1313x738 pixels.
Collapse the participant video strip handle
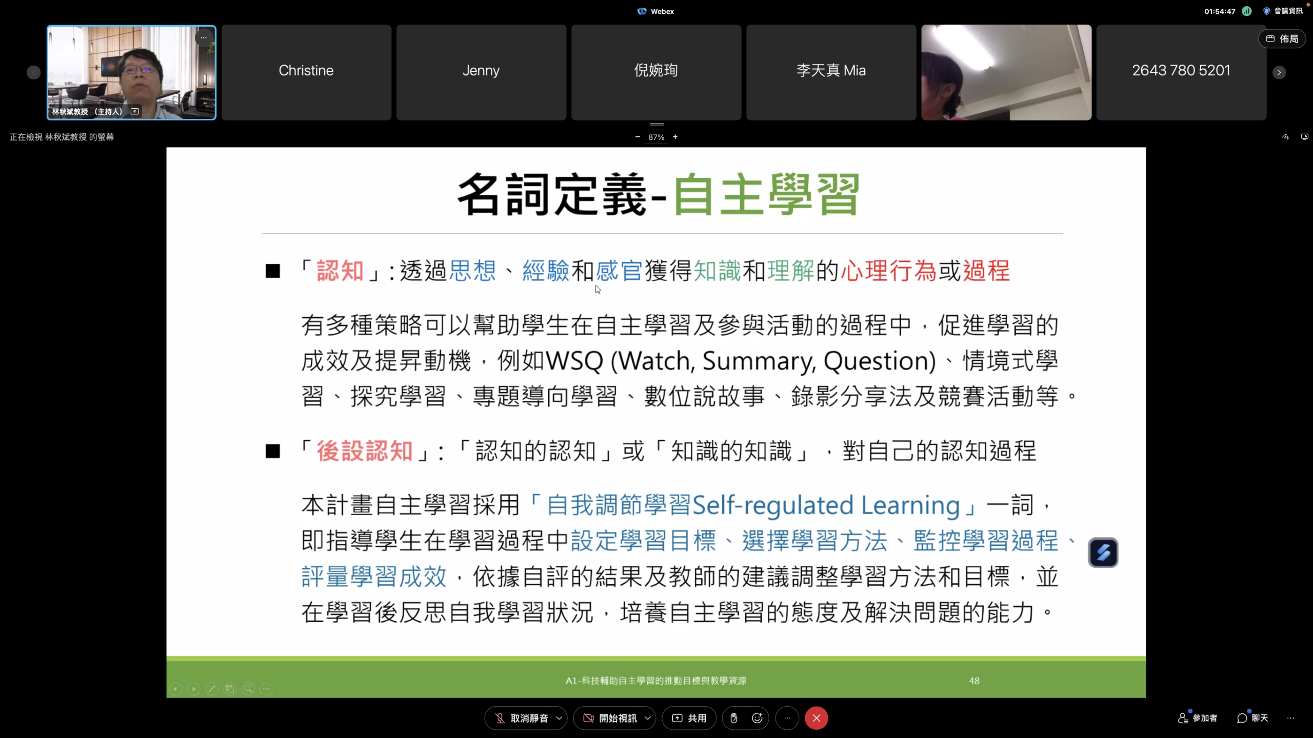coord(656,124)
